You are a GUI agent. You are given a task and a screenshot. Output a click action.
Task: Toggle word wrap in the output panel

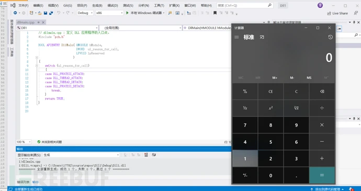point(154,155)
